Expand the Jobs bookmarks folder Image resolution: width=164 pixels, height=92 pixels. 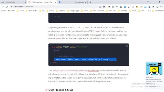(x=141, y=11)
